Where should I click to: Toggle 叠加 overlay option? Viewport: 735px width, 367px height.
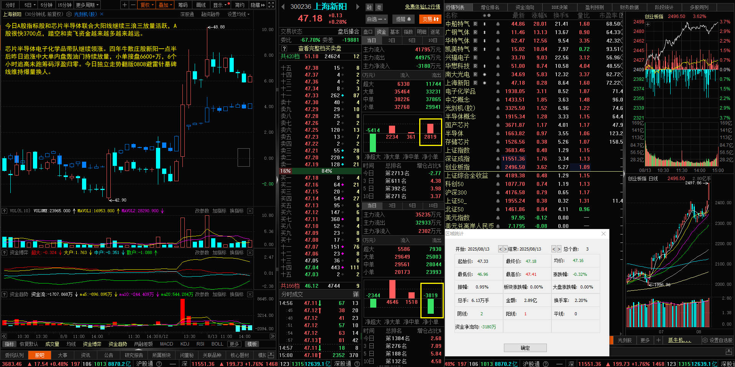166,5
